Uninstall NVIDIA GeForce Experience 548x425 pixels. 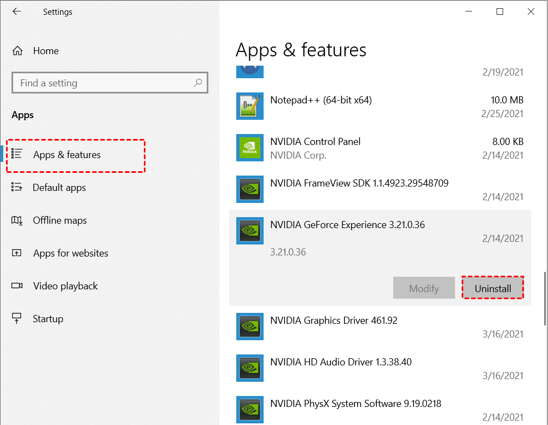(493, 288)
